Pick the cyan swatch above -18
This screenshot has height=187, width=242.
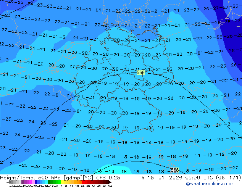point(46,182)
